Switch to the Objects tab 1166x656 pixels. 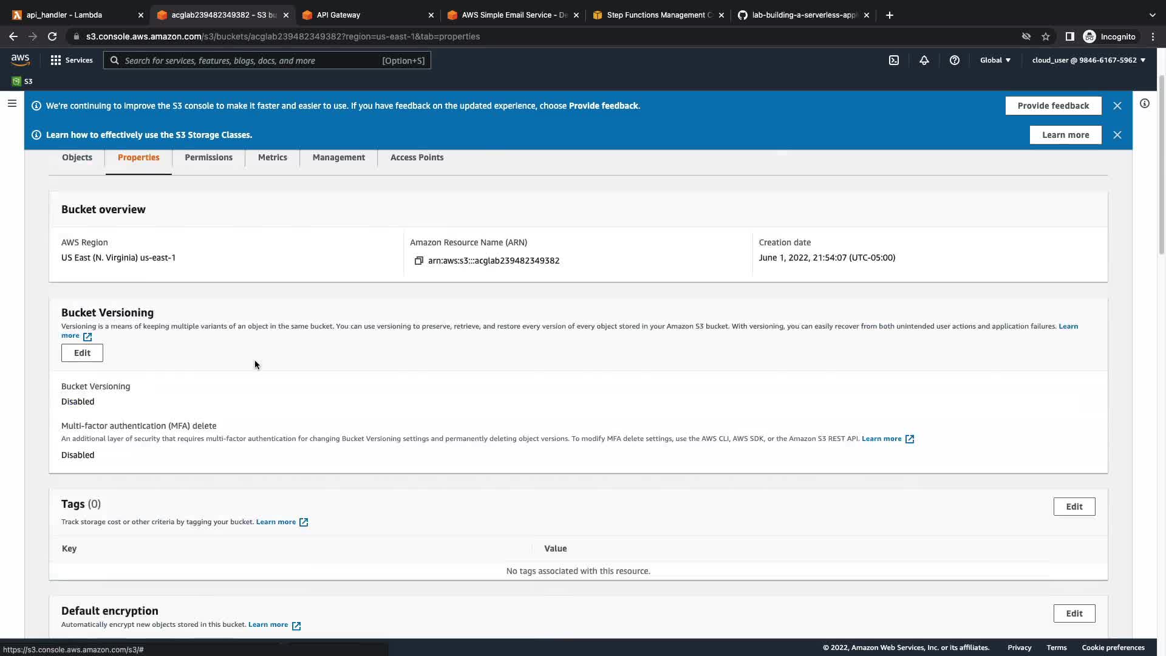click(77, 157)
